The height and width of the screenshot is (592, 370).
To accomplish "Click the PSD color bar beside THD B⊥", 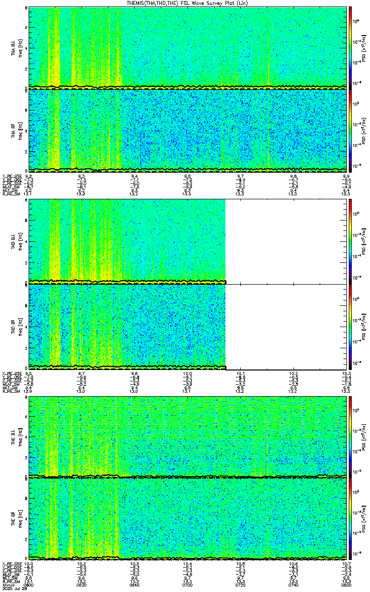I will (x=350, y=241).
